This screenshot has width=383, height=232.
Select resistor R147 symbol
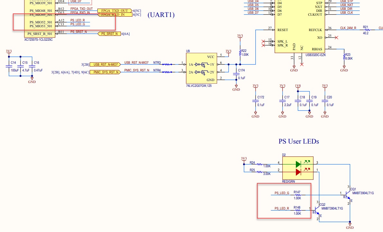click(x=297, y=195)
